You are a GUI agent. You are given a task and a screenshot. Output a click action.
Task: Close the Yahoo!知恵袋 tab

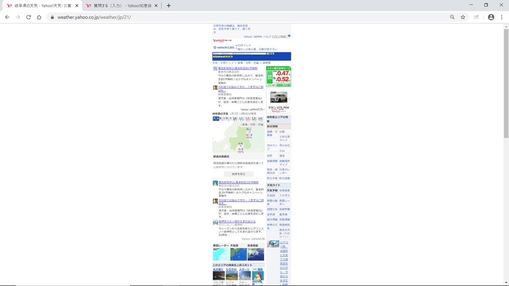pos(156,6)
